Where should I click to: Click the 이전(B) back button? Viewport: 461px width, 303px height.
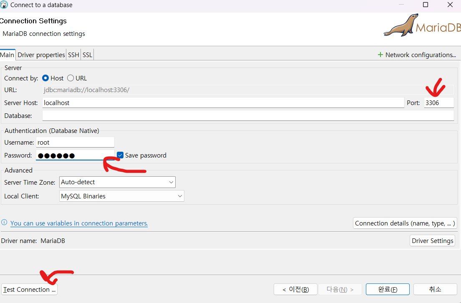click(295, 290)
